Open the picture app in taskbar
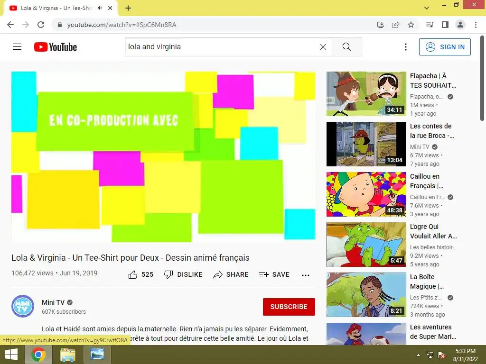 97,355
